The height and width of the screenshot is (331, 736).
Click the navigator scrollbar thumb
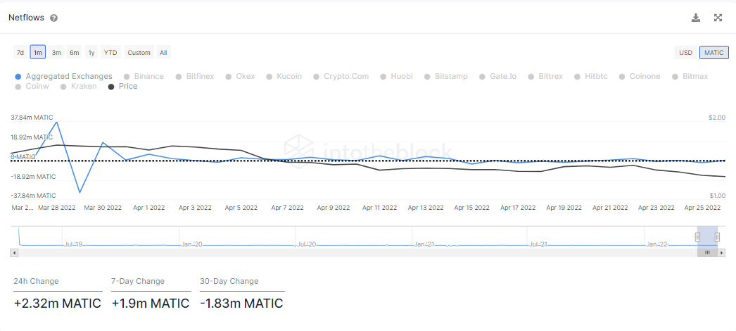707,253
